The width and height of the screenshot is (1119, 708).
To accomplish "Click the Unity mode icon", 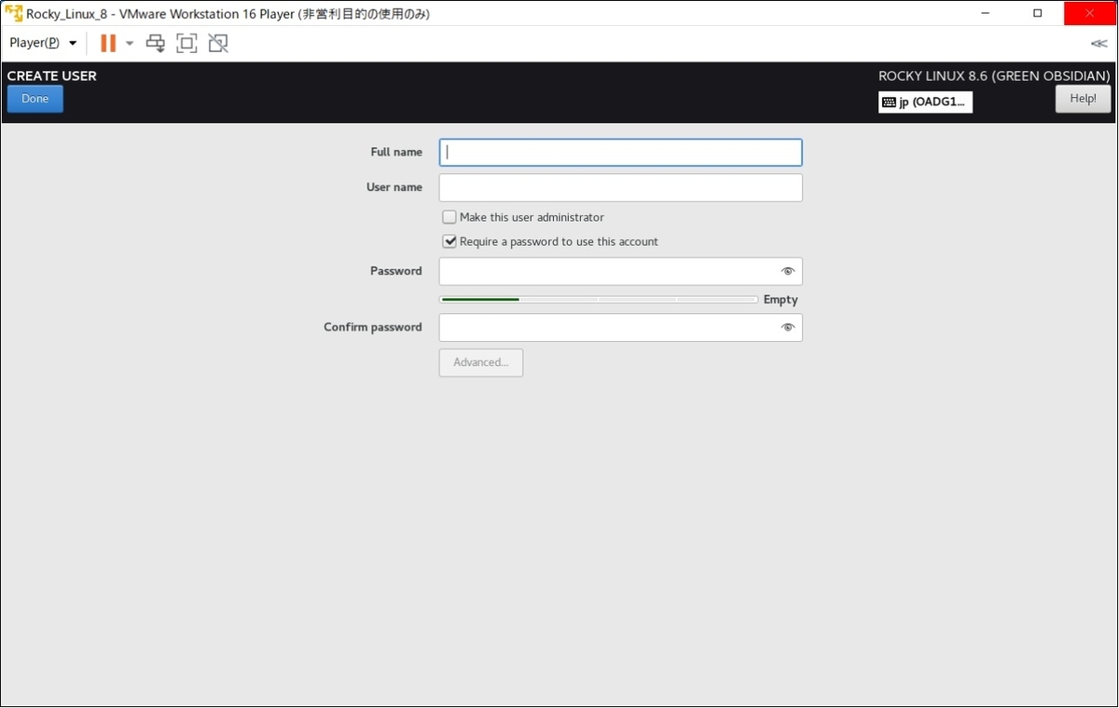I will (217, 43).
